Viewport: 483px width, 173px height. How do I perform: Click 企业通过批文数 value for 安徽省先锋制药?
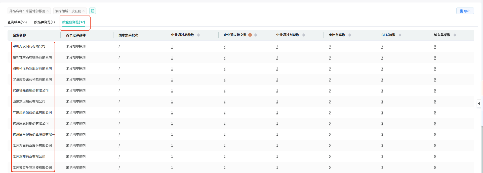pyautogui.click(x=224, y=91)
